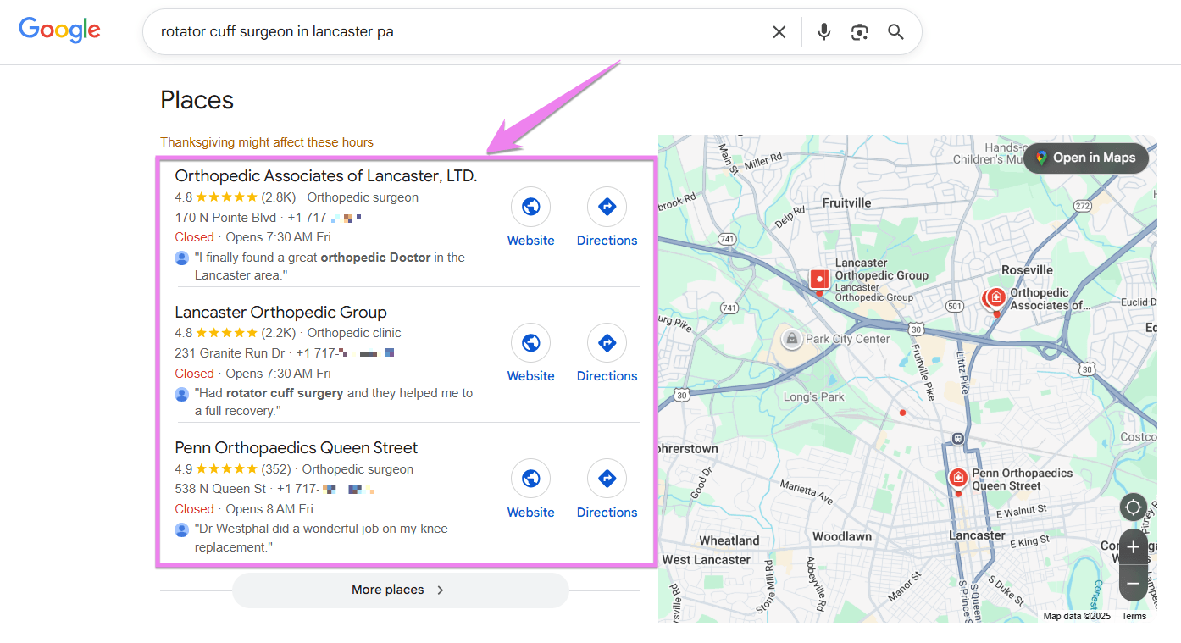Click the Open in Maps pin icon
The width and height of the screenshot is (1181, 643).
click(1040, 158)
